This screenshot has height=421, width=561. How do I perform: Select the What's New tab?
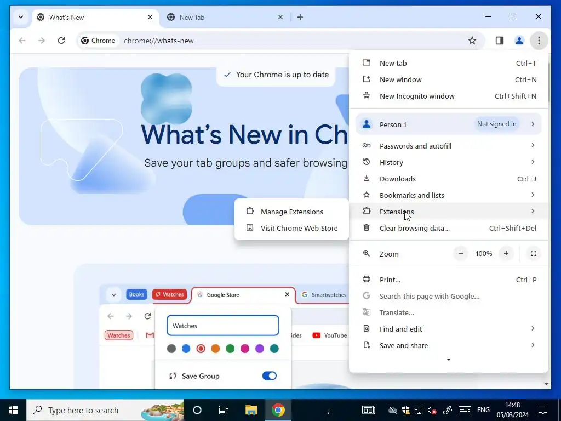pyautogui.click(x=95, y=17)
